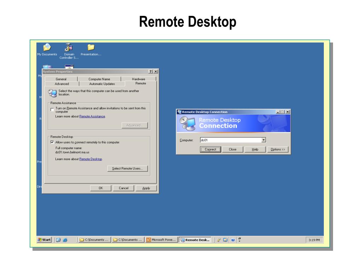Image resolution: width=362 pixels, height=272 pixels.
Task: Click Show Desktop quick launch icon
Action: coord(59,240)
